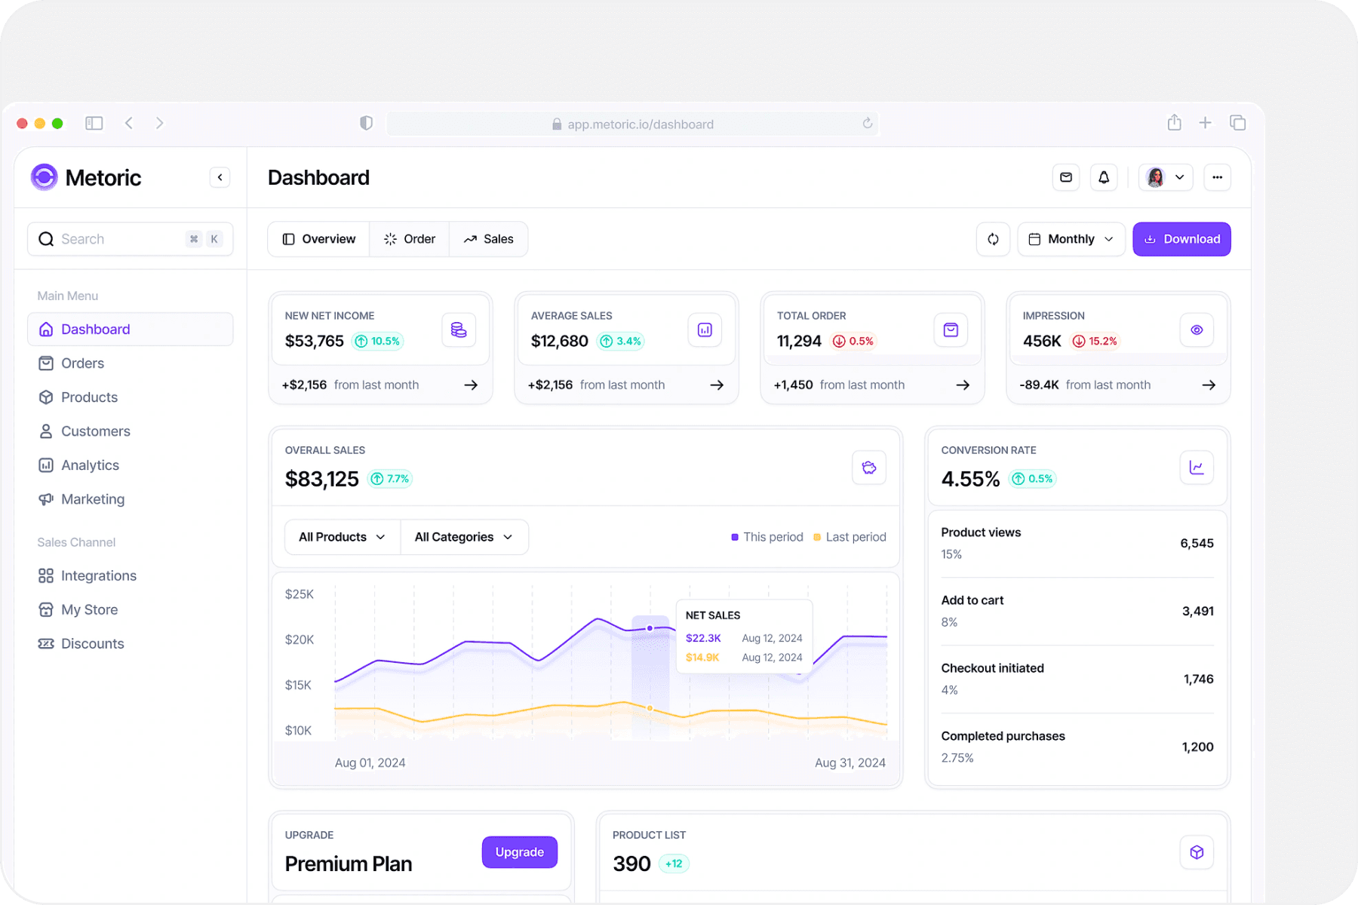Click the +12 product list badge
This screenshot has height=905, width=1358.
coord(674,864)
